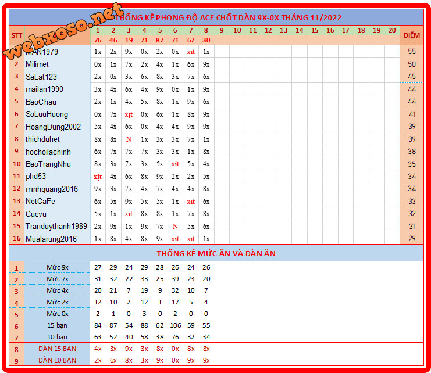Click the value 106 in 15 bạn row
Screen dimensions: 431x373
tap(176, 325)
